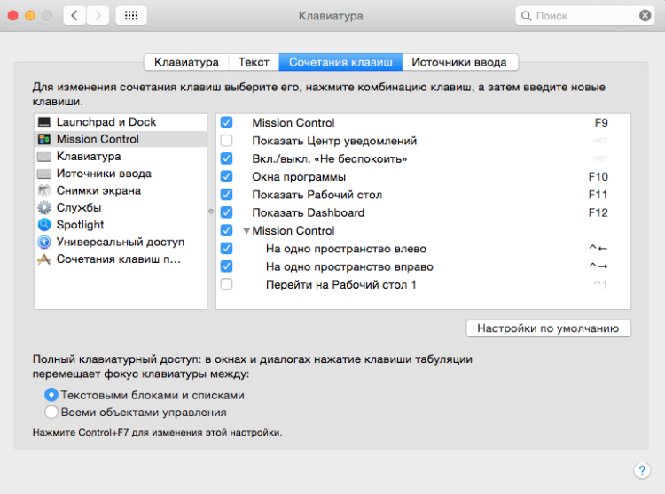665x494 pixels.
Task: Click the Клавиатура category keyboard icon
Action: [44, 157]
